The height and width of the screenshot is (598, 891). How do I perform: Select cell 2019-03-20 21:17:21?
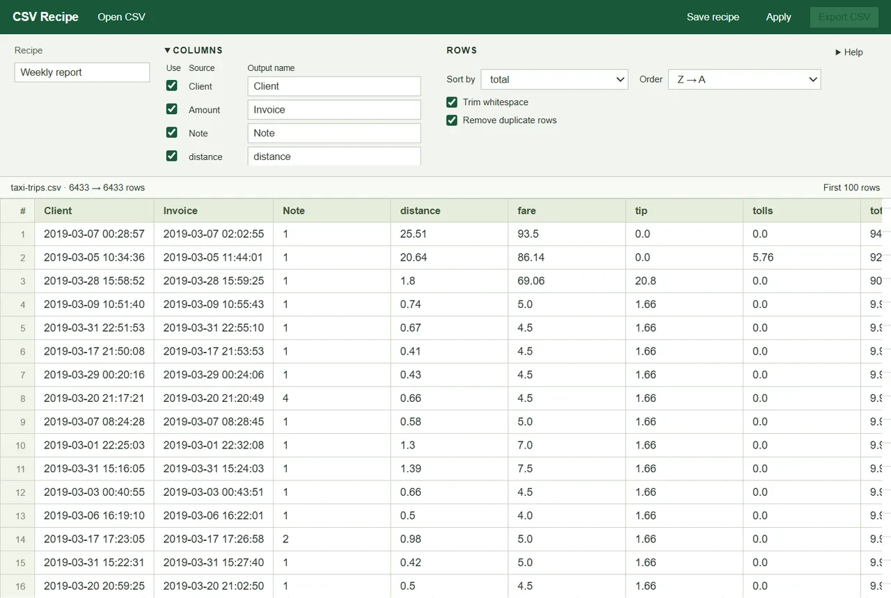pos(94,398)
